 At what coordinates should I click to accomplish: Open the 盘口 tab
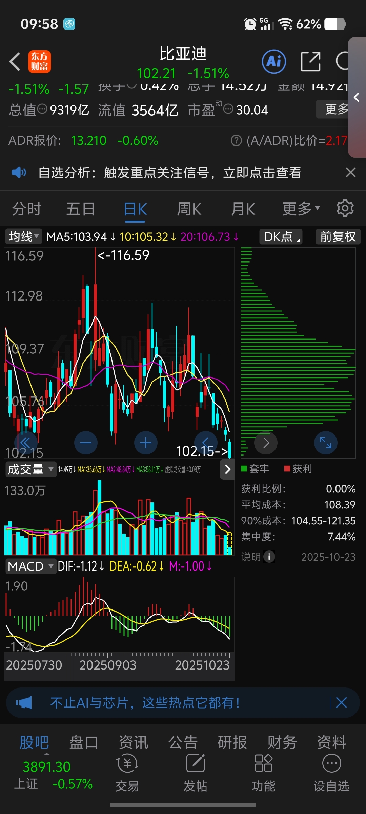click(84, 742)
